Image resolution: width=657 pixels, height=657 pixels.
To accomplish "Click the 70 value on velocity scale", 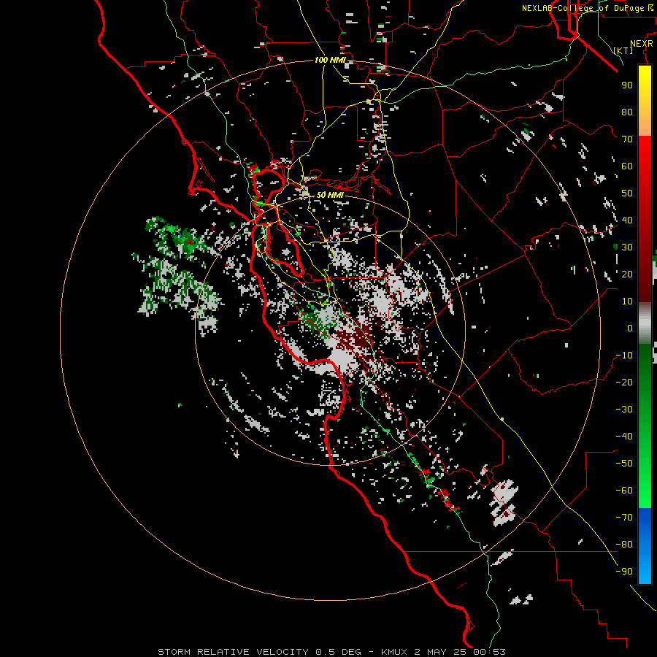I will (627, 139).
